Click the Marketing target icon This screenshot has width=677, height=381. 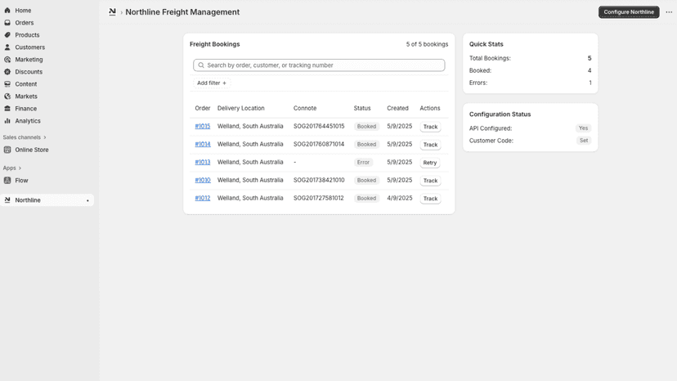point(7,60)
